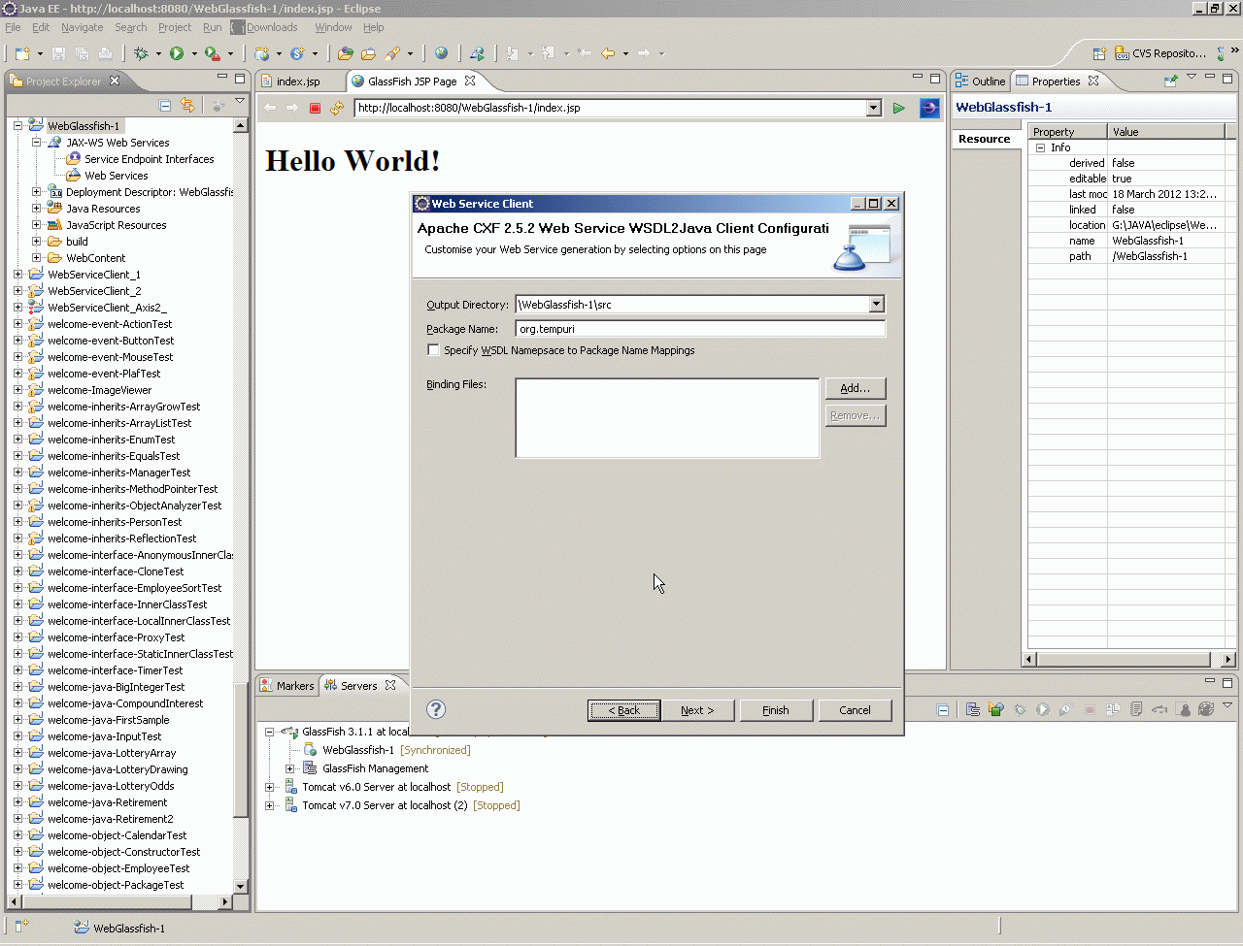The image size is (1243, 946).
Task: Enable Specify WSDL Namespace to Package Name Mappings
Action: pyautogui.click(x=433, y=350)
